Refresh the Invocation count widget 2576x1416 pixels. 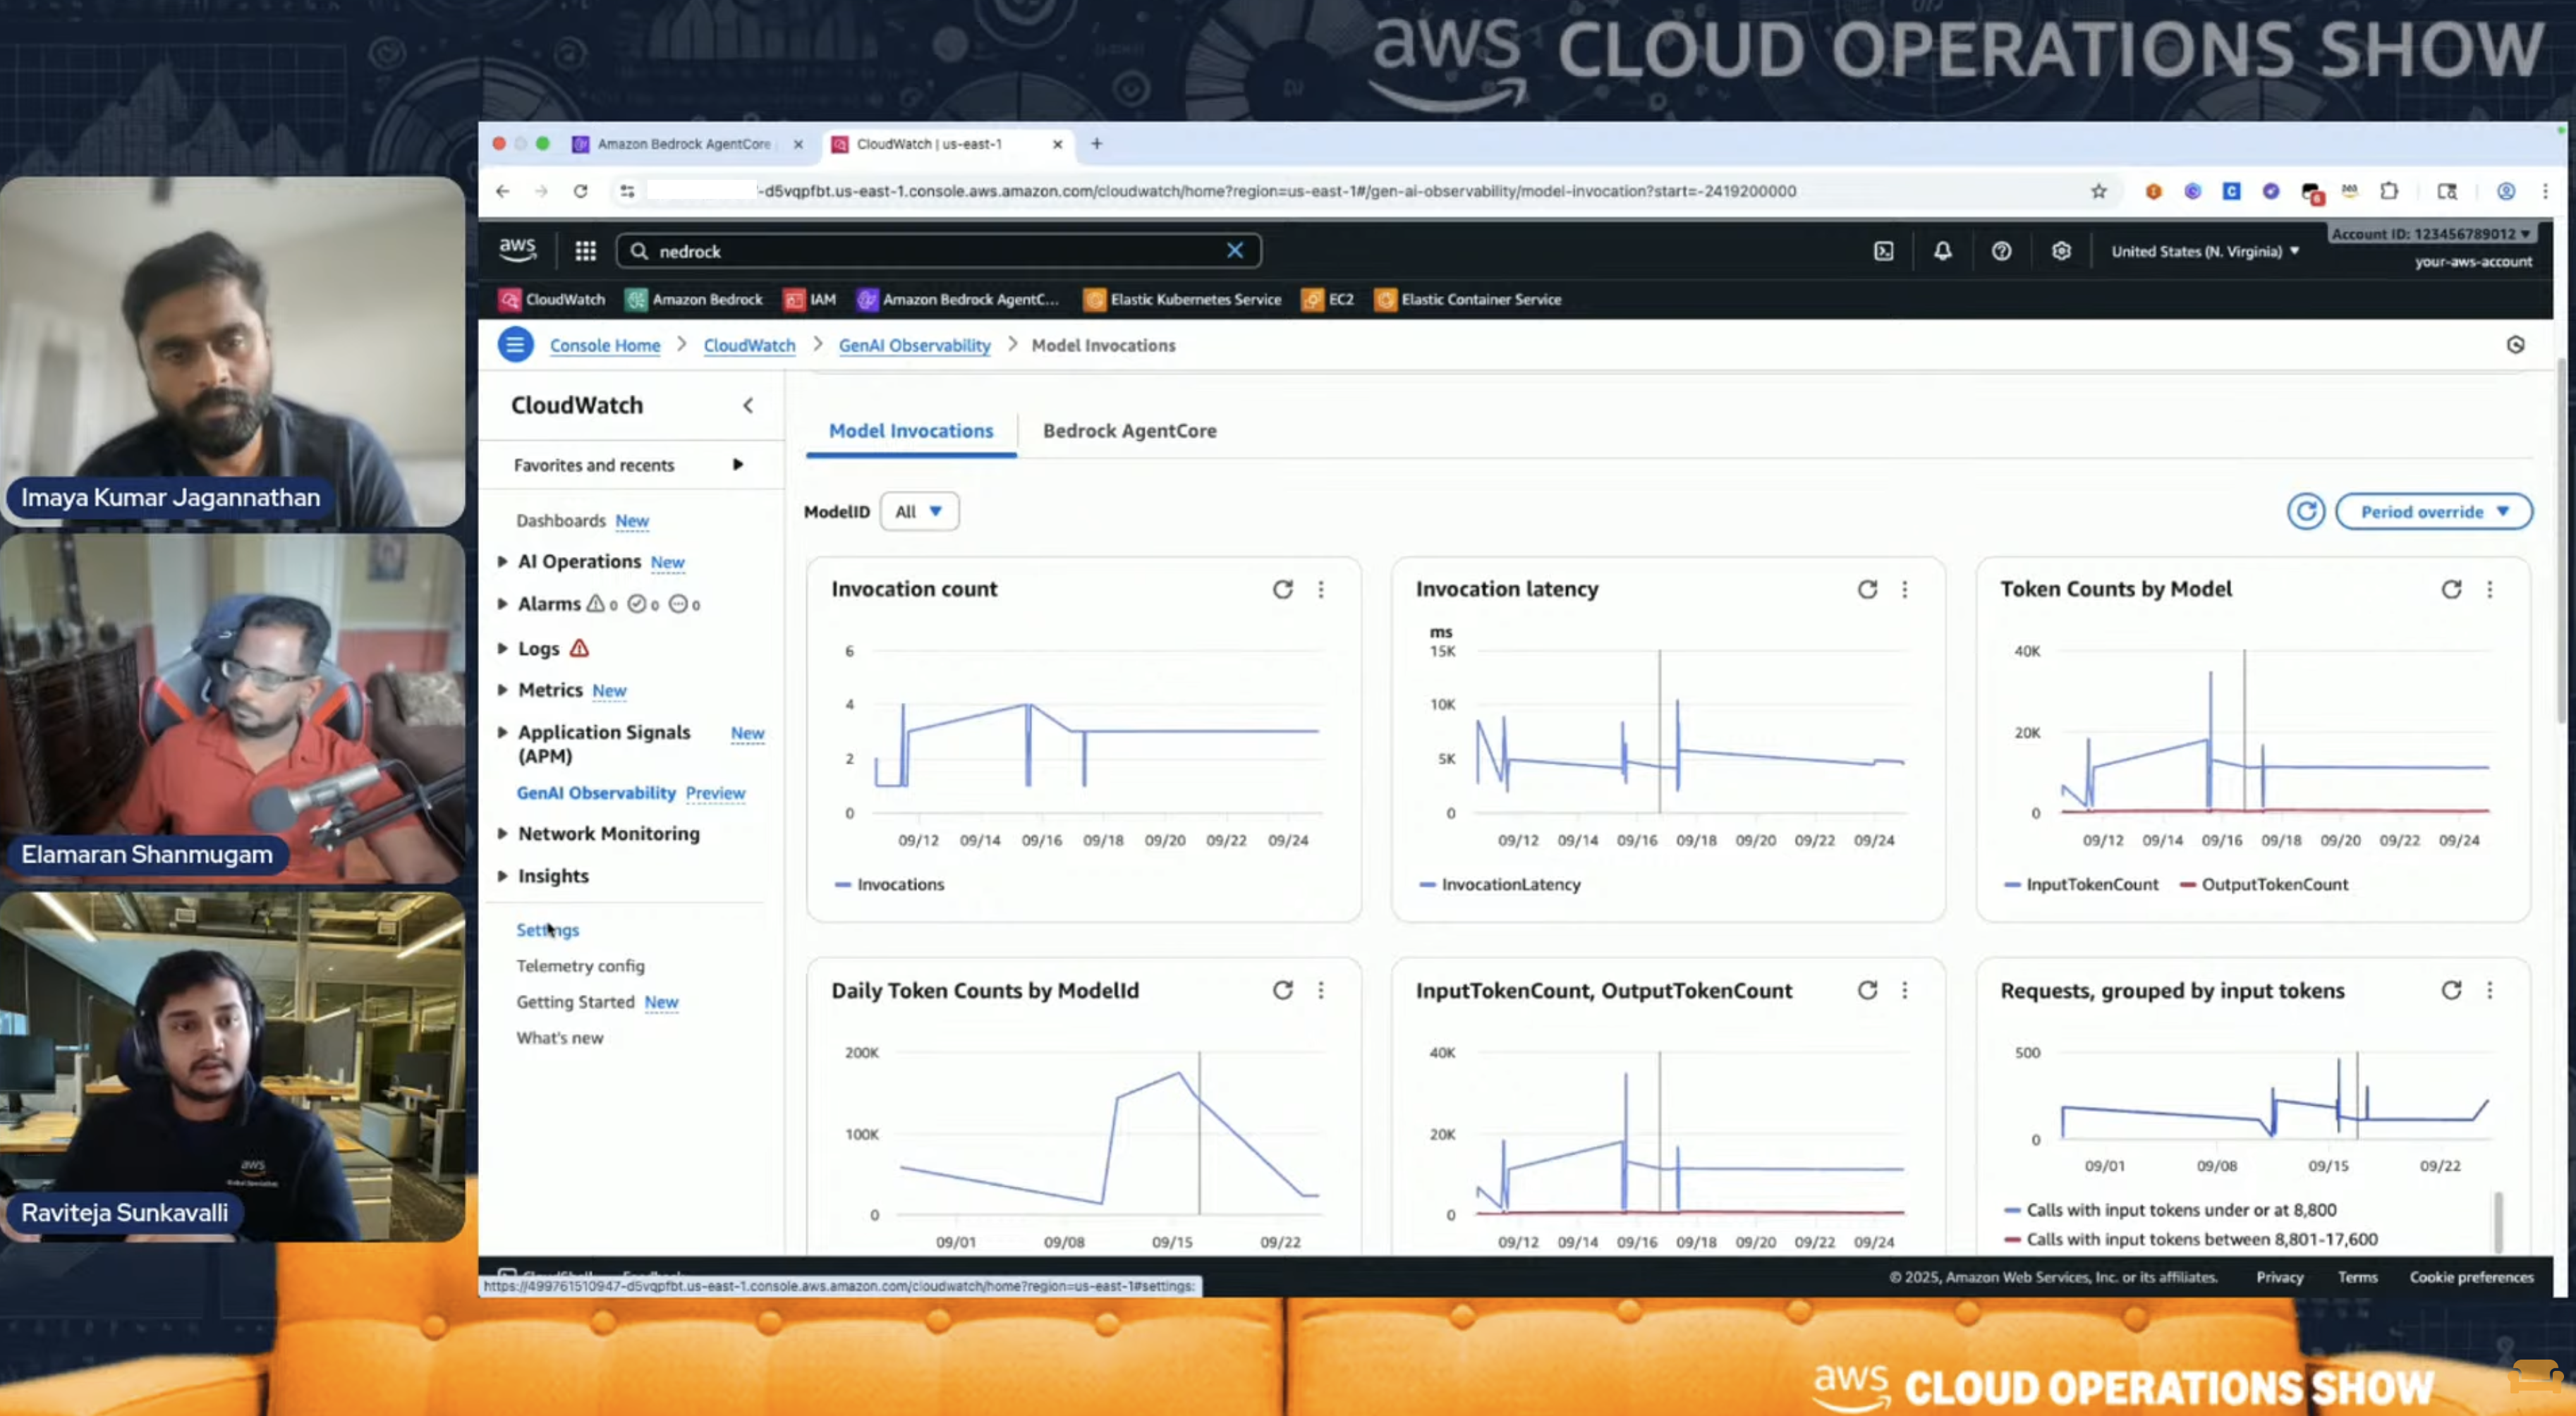click(1283, 590)
